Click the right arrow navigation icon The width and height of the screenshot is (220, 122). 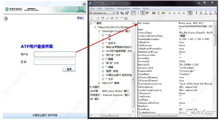coord(184,13)
